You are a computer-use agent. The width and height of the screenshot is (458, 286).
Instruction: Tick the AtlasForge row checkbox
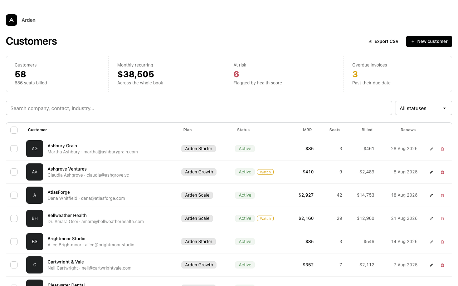point(14,195)
